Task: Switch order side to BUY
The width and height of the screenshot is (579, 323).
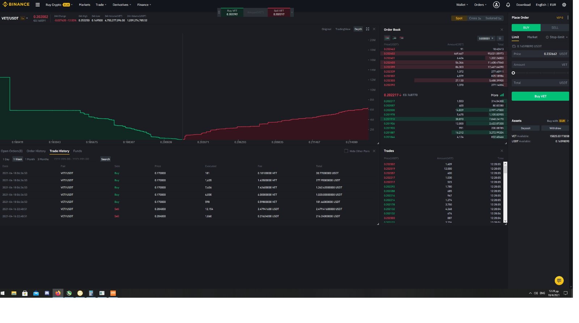Action: coord(526,27)
